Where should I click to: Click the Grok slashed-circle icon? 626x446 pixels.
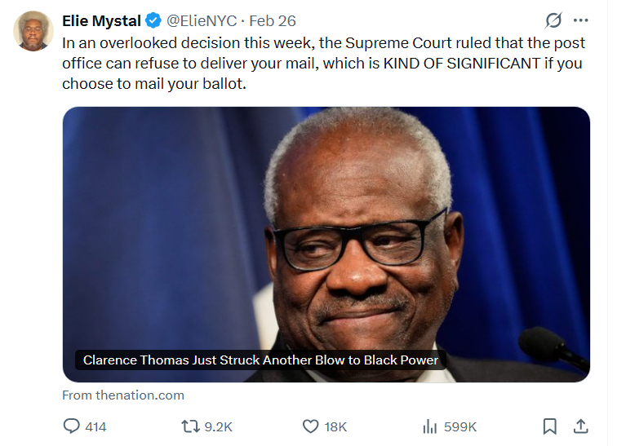(553, 20)
